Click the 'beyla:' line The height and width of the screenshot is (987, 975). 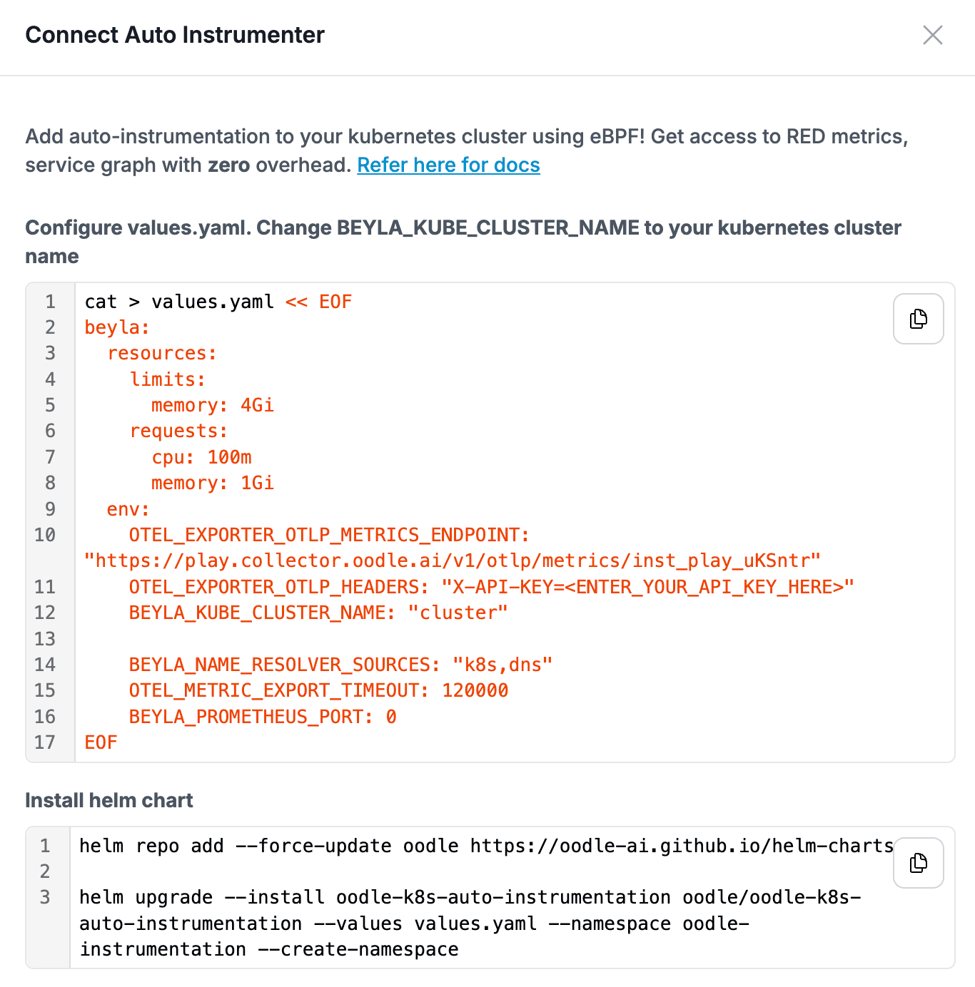pyautogui.click(x=117, y=327)
